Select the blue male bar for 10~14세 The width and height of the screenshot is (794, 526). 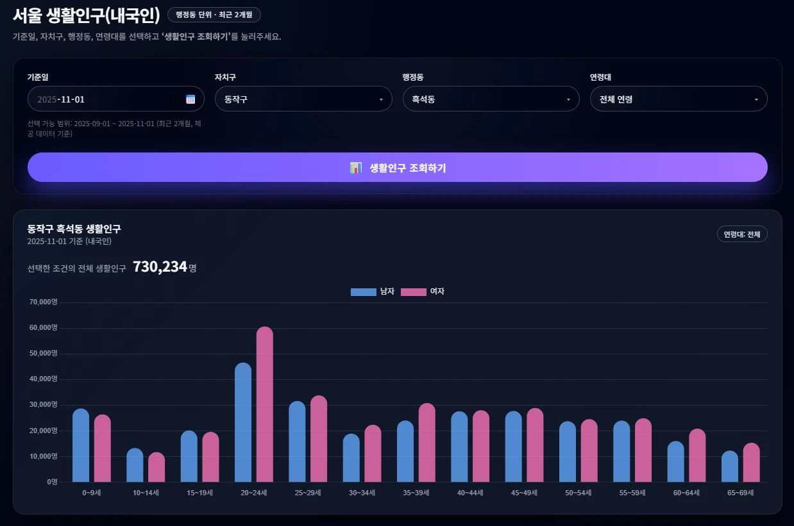pos(135,466)
